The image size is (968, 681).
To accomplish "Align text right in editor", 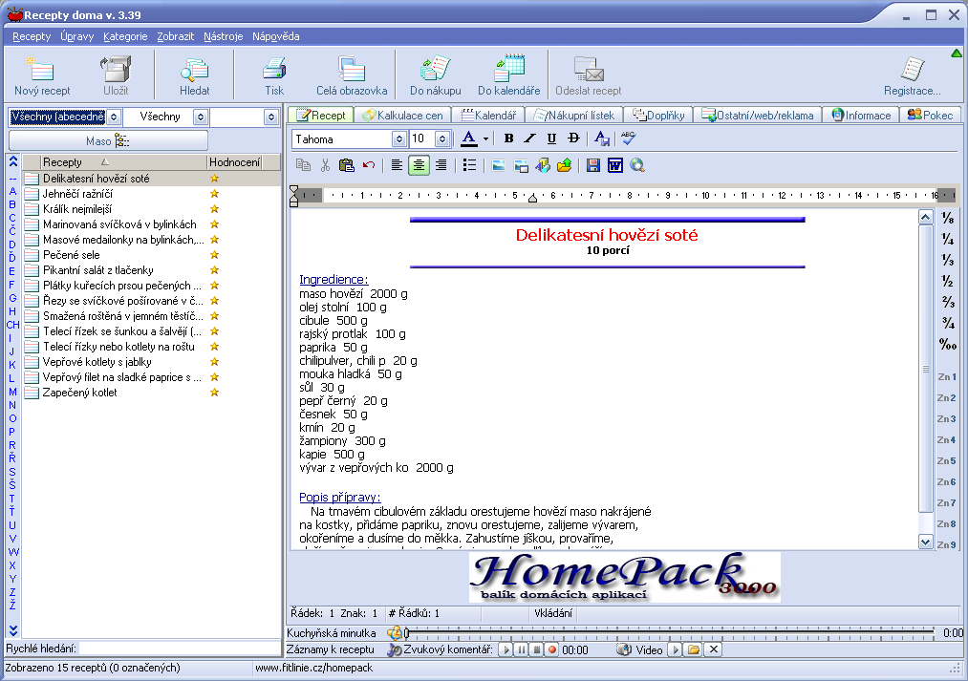I will click(x=441, y=165).
